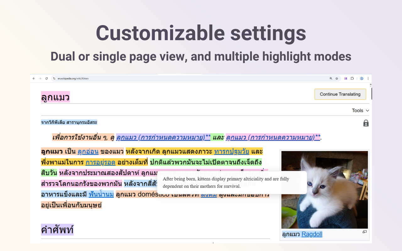402x251 pixels.
Task: Reload the page with the refresh icon
Action: 46,78
